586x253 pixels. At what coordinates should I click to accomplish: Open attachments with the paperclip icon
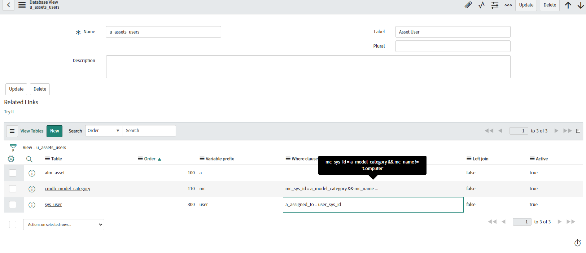[x=468, y=5]
